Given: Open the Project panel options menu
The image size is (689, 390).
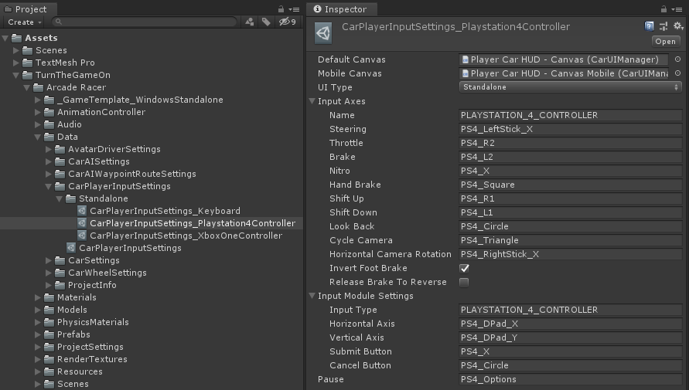Looking at the screenshot, I should 294,9.
